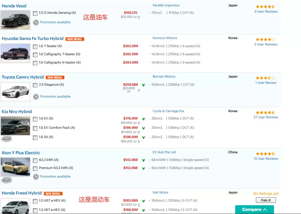Image resolution: width=301 pixels, height=214 pixels.
Task: Click the help icon beside $17,600 /yr Kia Niro
Action: [x=139, y=132]
